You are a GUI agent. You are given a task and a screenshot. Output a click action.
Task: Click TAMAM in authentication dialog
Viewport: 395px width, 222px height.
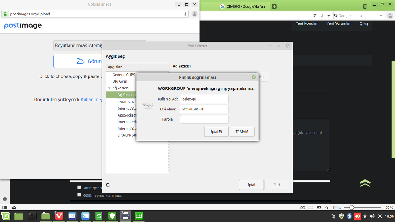[x=242, y=132]
